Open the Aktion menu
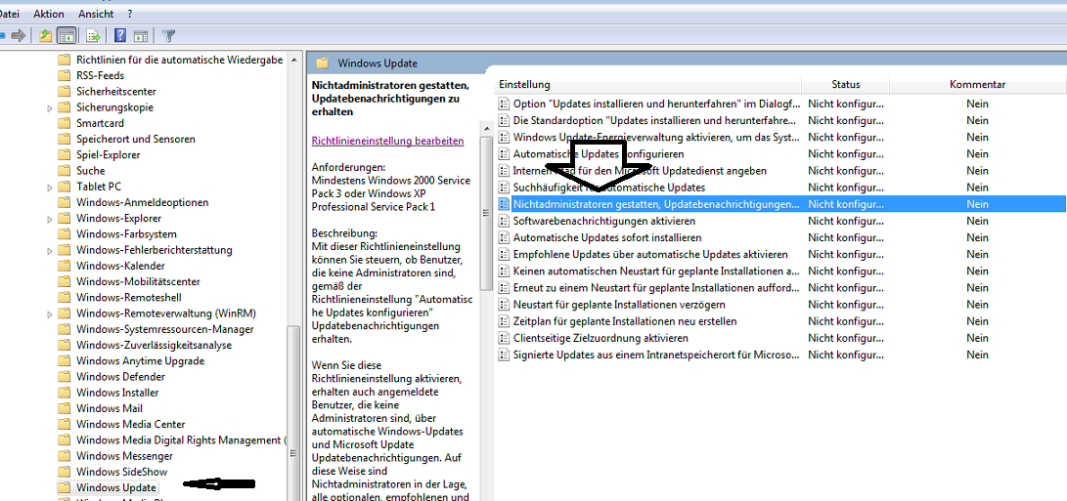Screen dimensions: 1067x501 coord(48,14)
